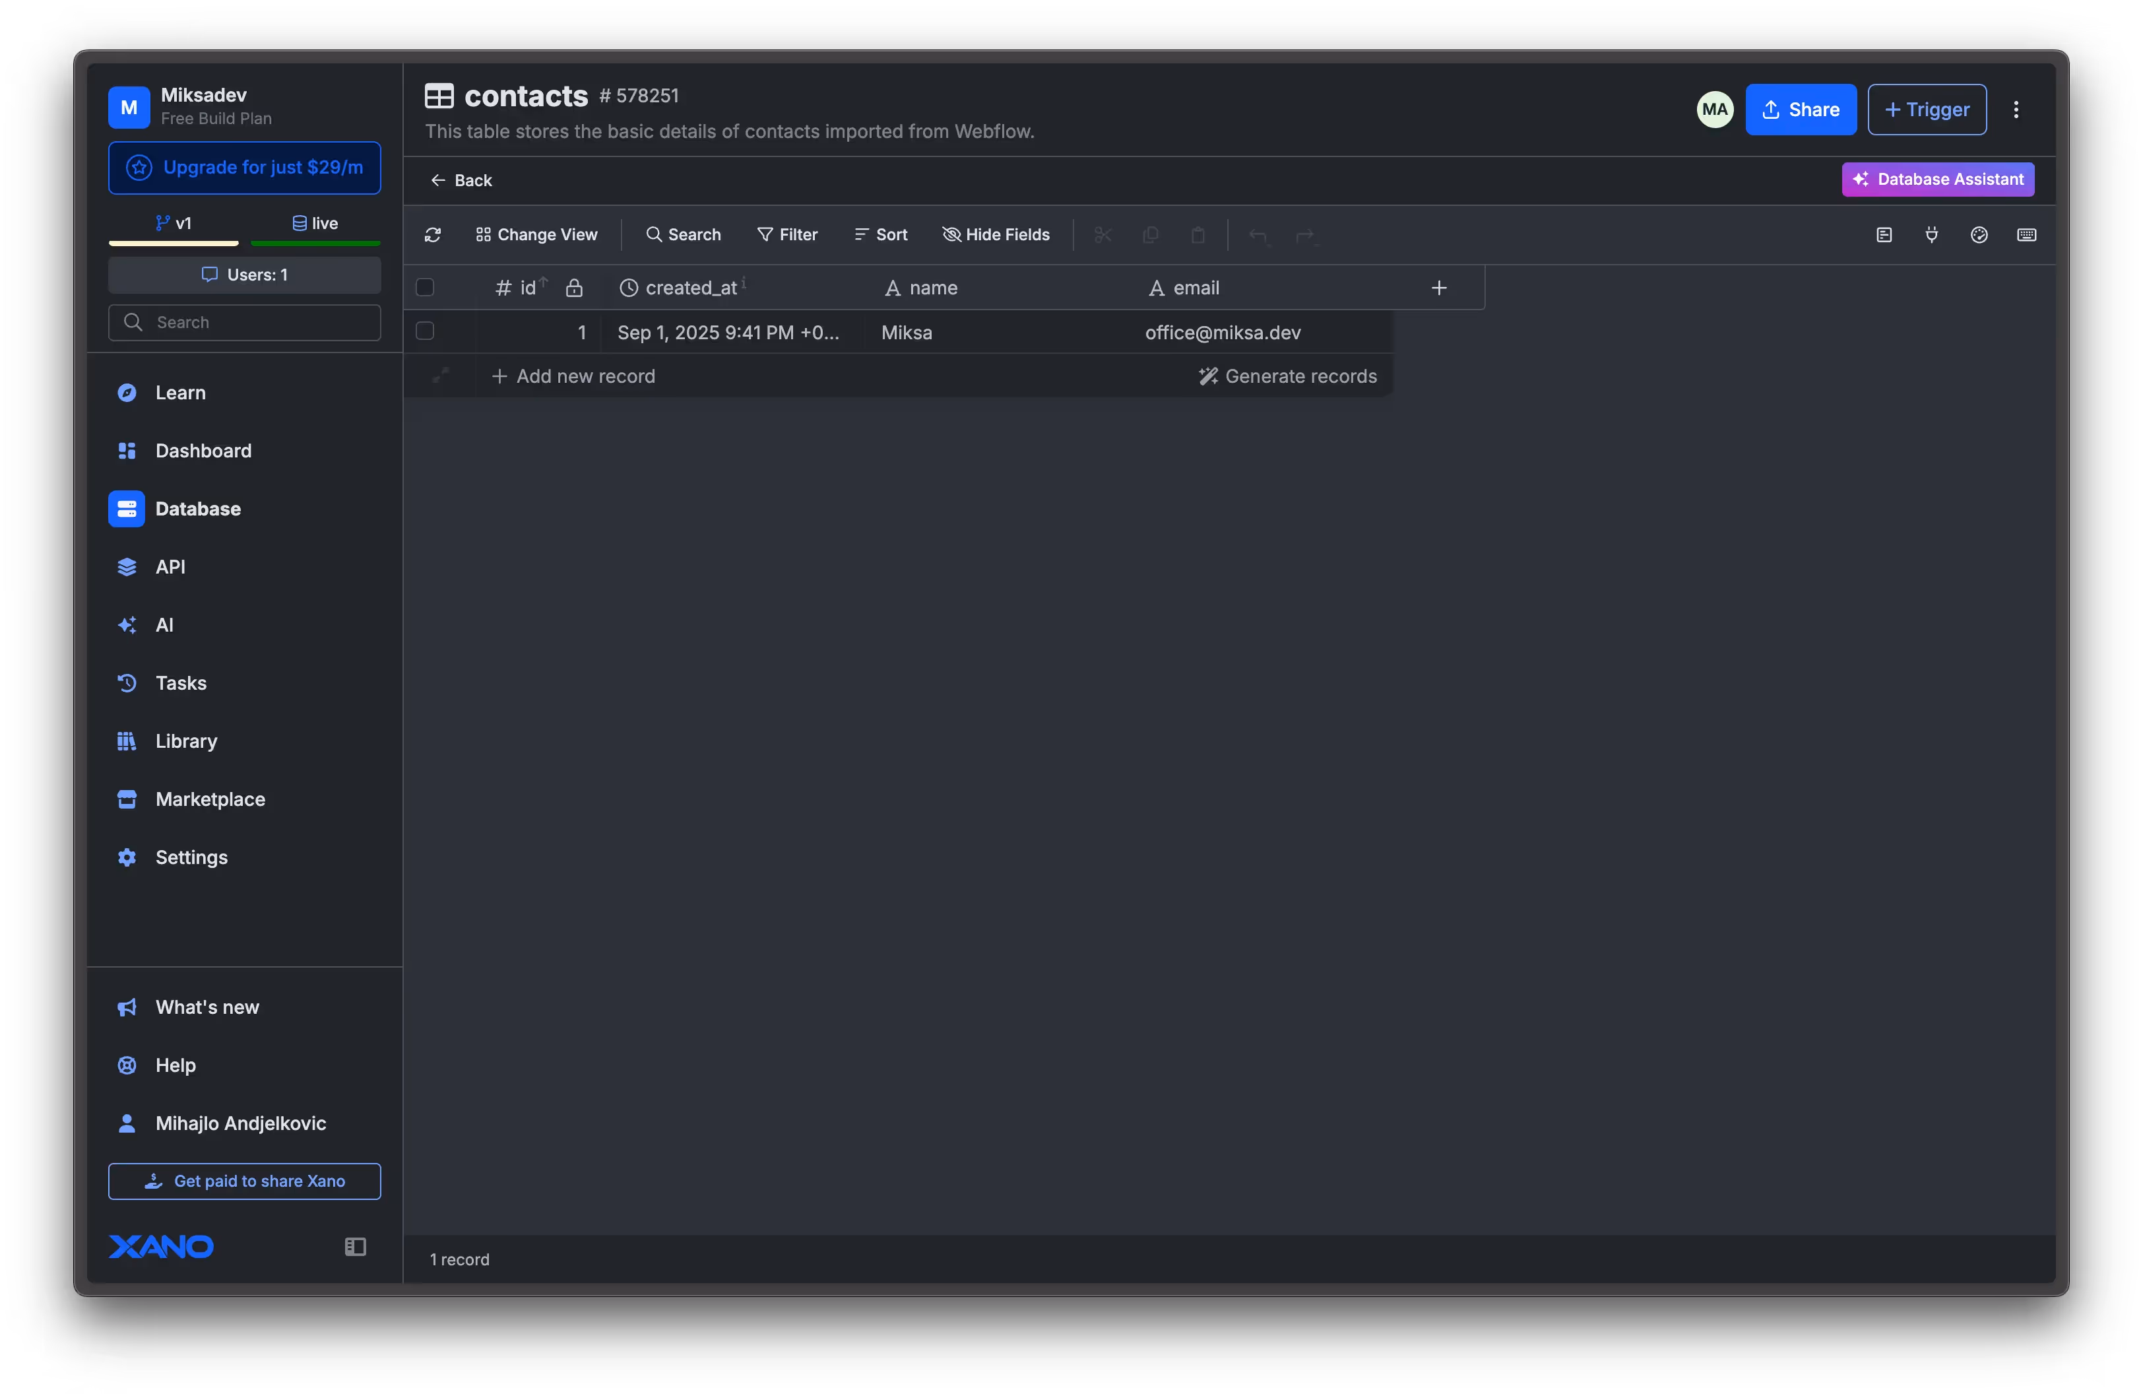Open the three-dot more options menu
This screenshot has height=1394, width=2143.
pyautogui.click(x=2016, y=109)
